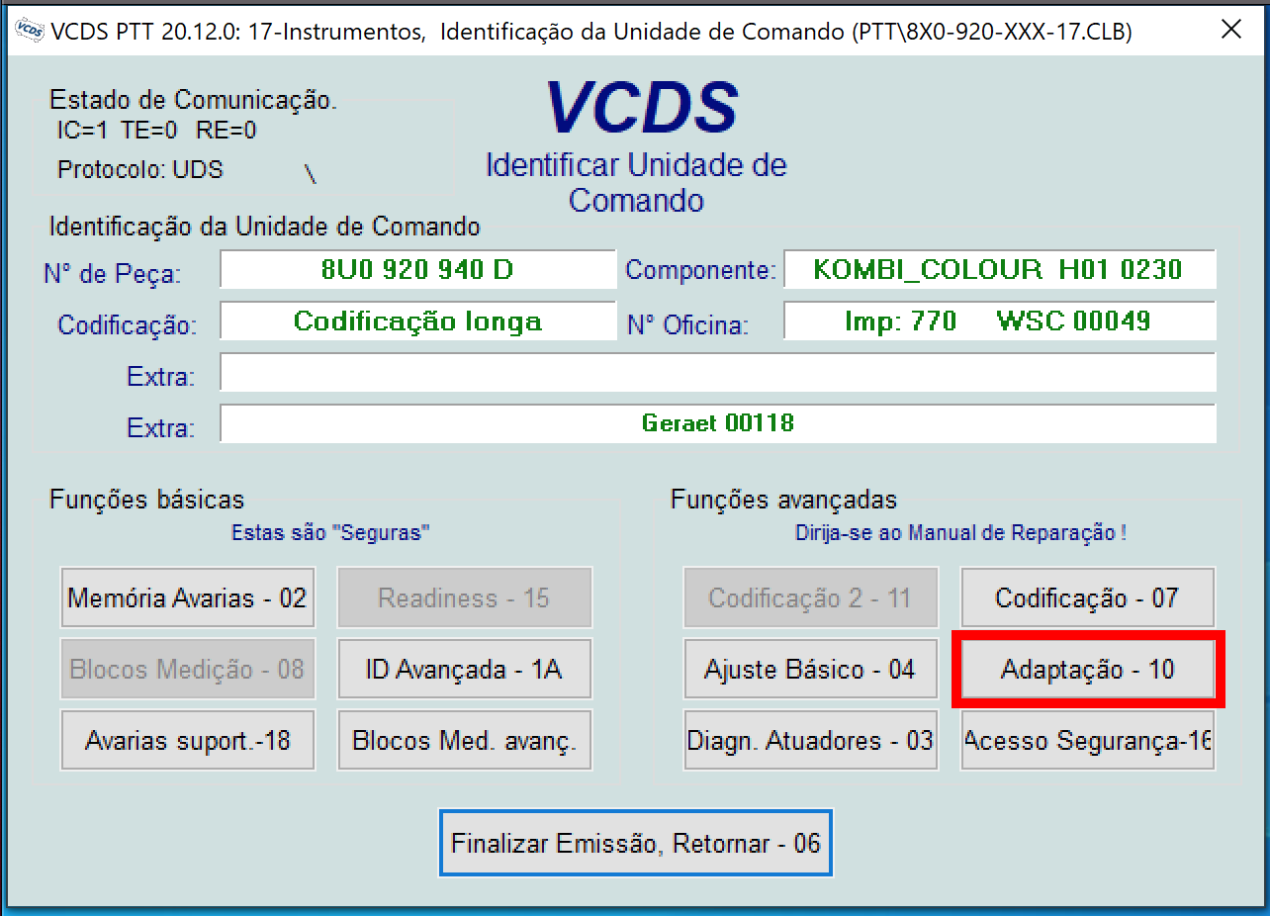1270x916 pixels.
Task: Open Adaptação - 10
Action: pyautogui.click(x=1087, y=670)
